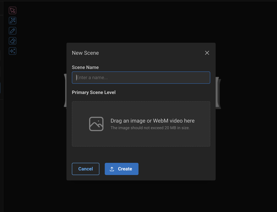
Task: Focus the Scene Name text field
Action: click(141, 78)
